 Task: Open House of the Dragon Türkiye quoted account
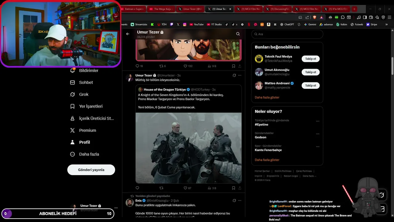pyautogui.click(x=165, y=89)
